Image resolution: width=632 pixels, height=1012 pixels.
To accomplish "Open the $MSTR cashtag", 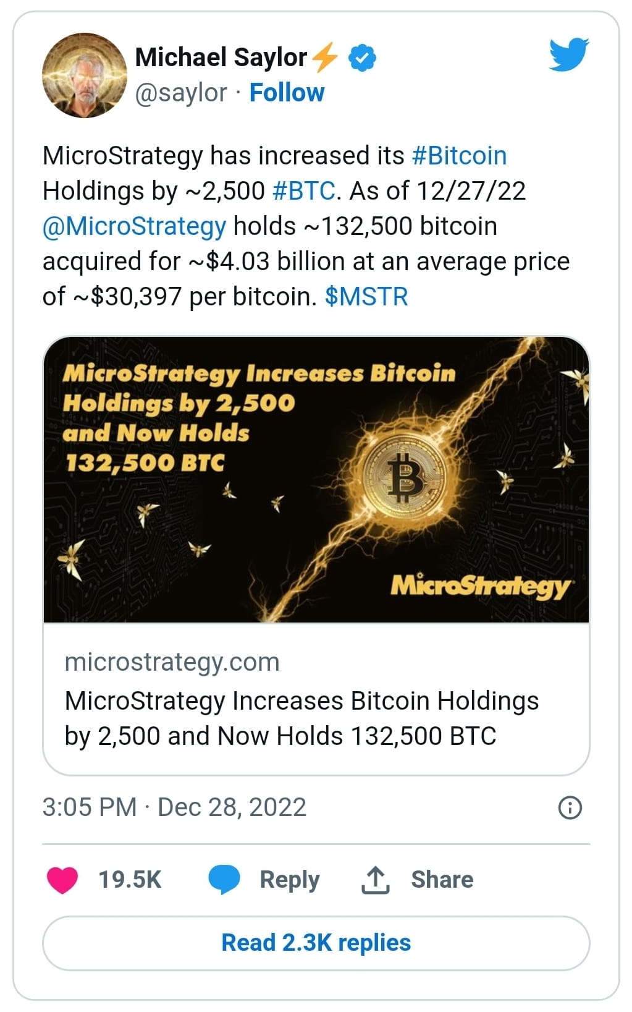I will point(367,296).
